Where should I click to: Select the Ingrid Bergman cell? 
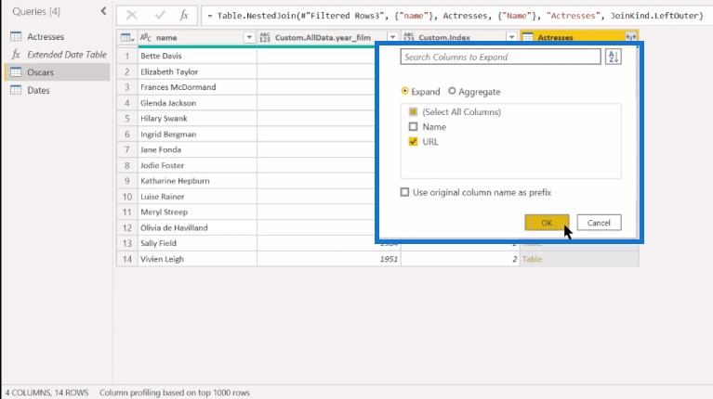tap(197, 135)
